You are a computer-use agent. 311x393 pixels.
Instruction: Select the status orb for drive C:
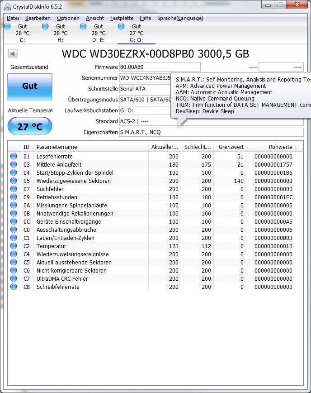click(x=7, y=26)
